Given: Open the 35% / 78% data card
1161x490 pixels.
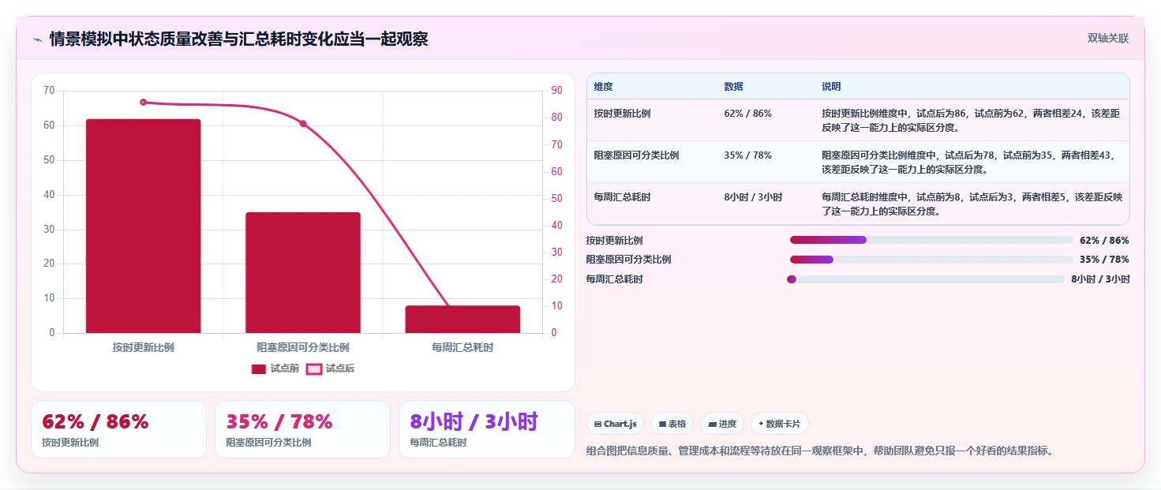Looking at the screenshot, I should tap(302, 429).
